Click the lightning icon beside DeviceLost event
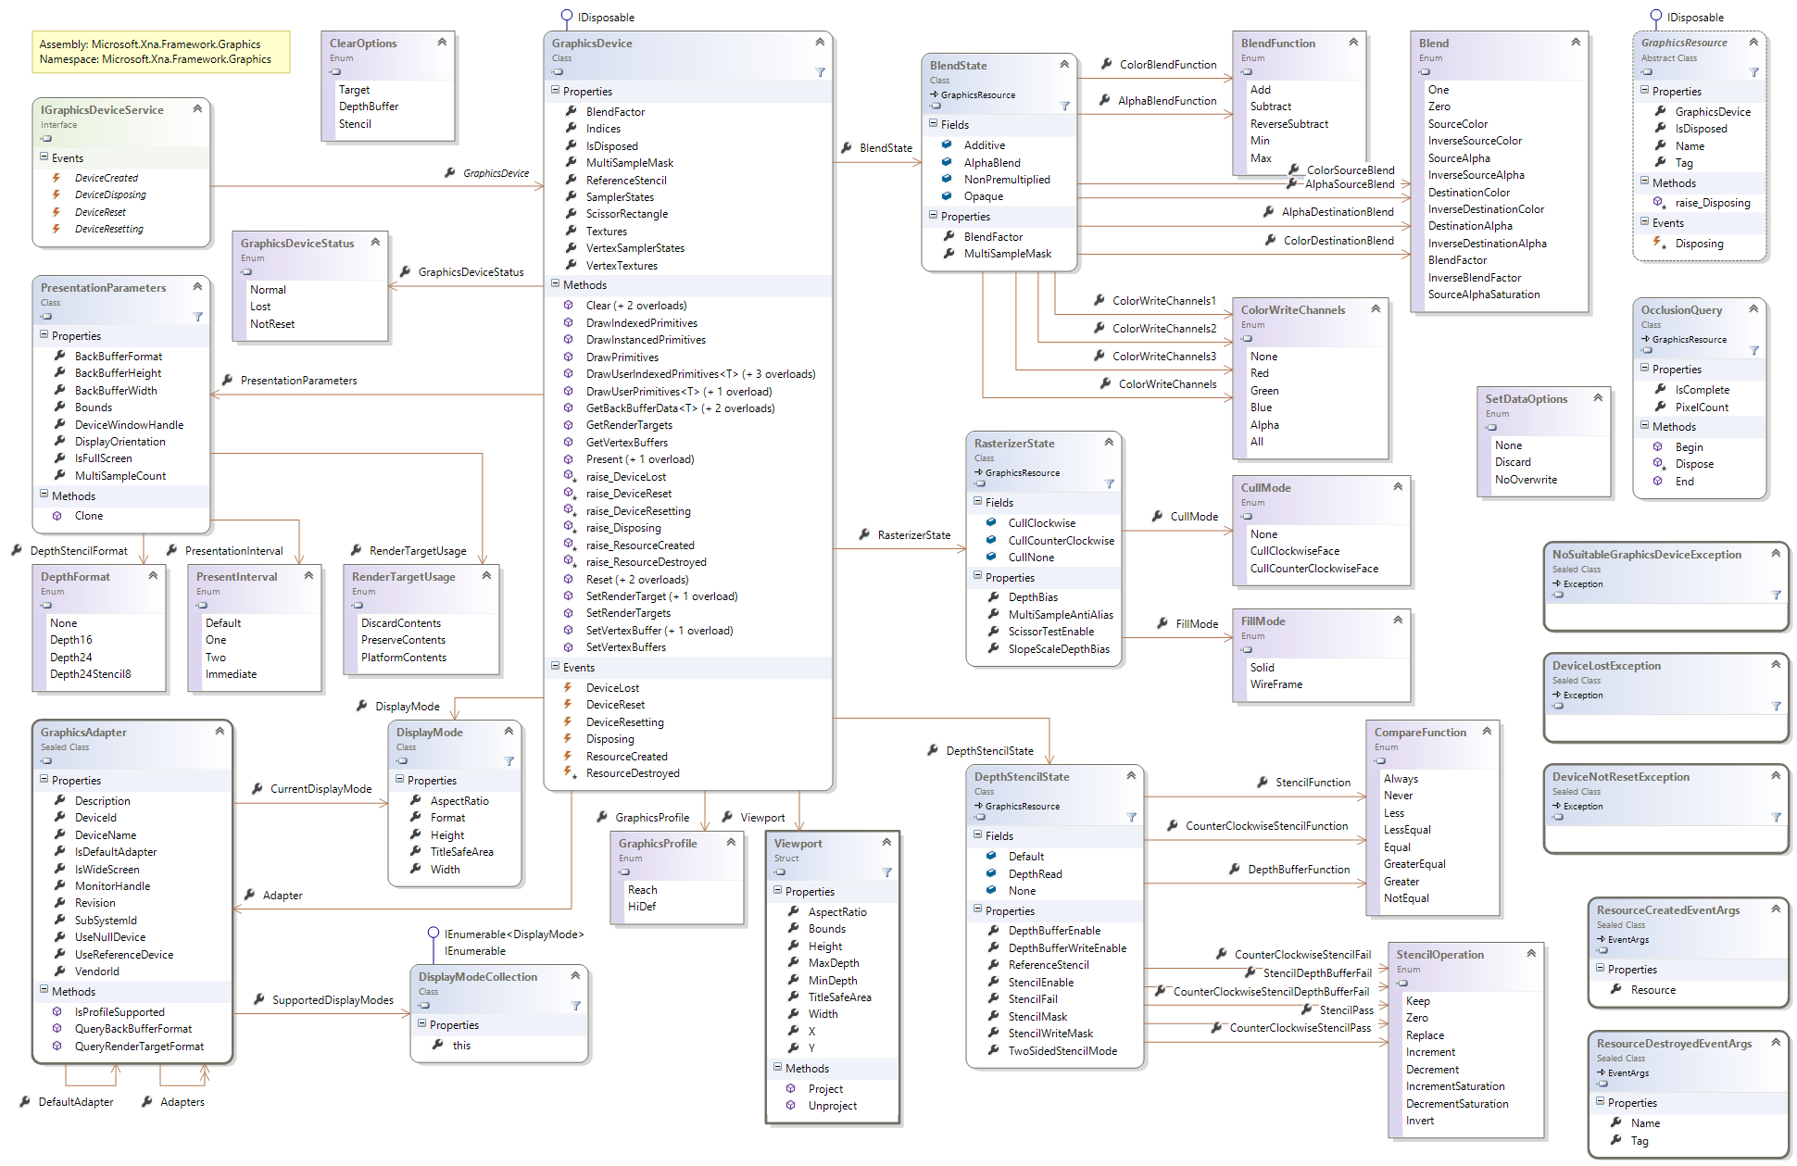This screenshot has height=1166, width=1797. click(x=568, y=687)
